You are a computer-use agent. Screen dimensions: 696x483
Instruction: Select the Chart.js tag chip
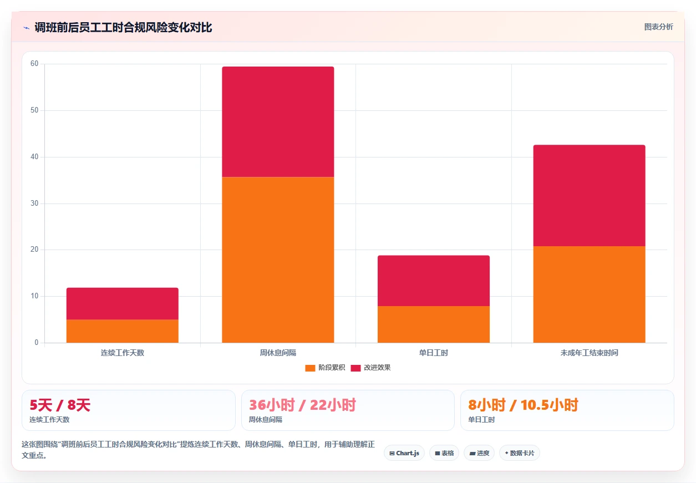[x=404, y=453]
